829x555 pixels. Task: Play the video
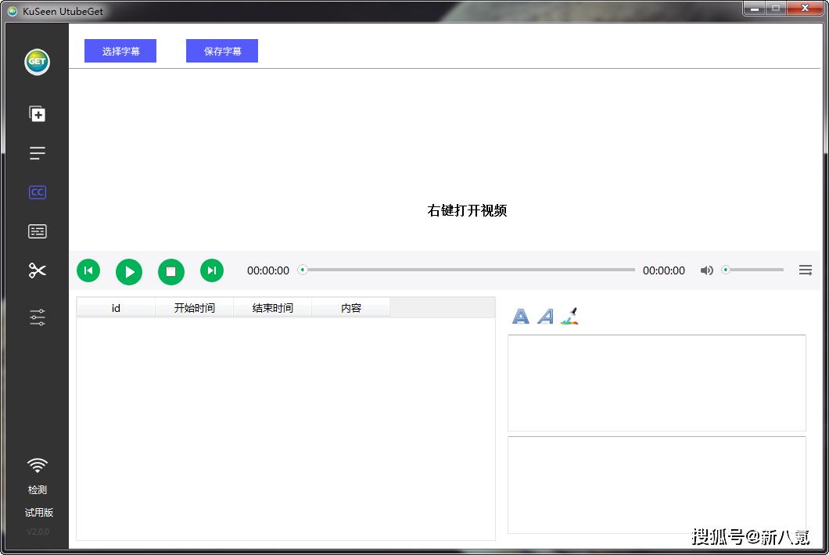click(x=129, y=272)
